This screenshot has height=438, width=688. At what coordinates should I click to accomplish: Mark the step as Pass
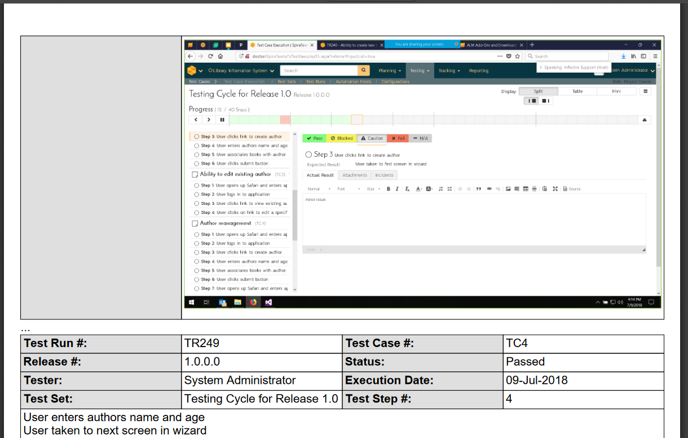315,138
